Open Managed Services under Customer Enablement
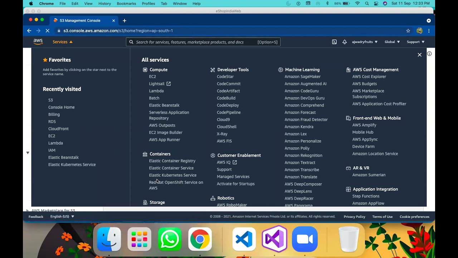The image size is (458, 258). pyautogui.click(x=233, y=177)
